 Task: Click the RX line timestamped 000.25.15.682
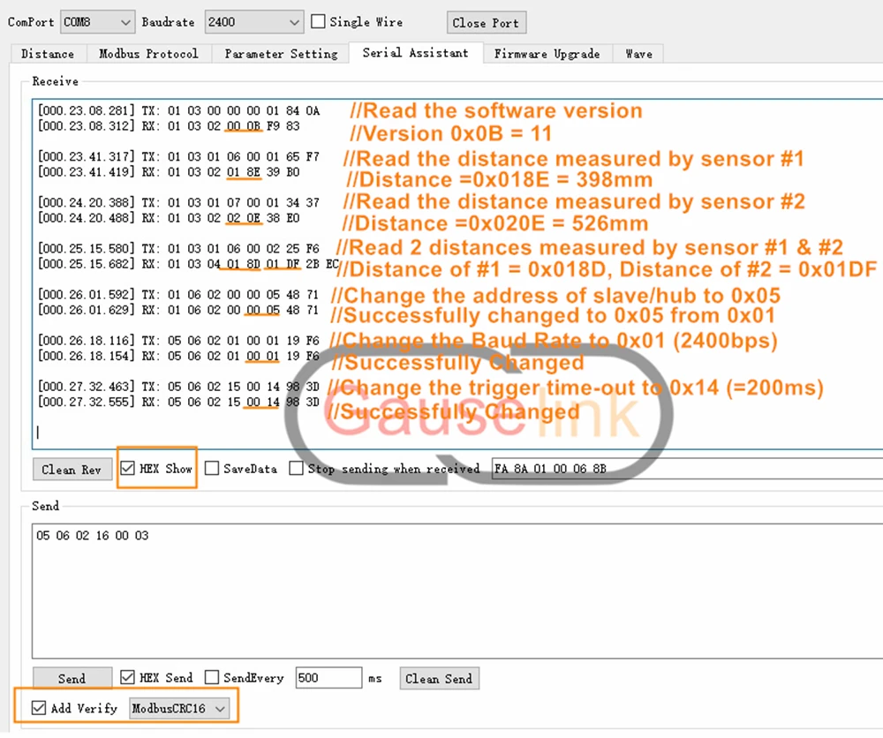188,263
